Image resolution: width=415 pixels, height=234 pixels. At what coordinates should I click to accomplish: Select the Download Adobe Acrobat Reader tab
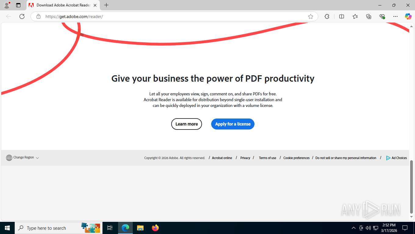point(63,5)
